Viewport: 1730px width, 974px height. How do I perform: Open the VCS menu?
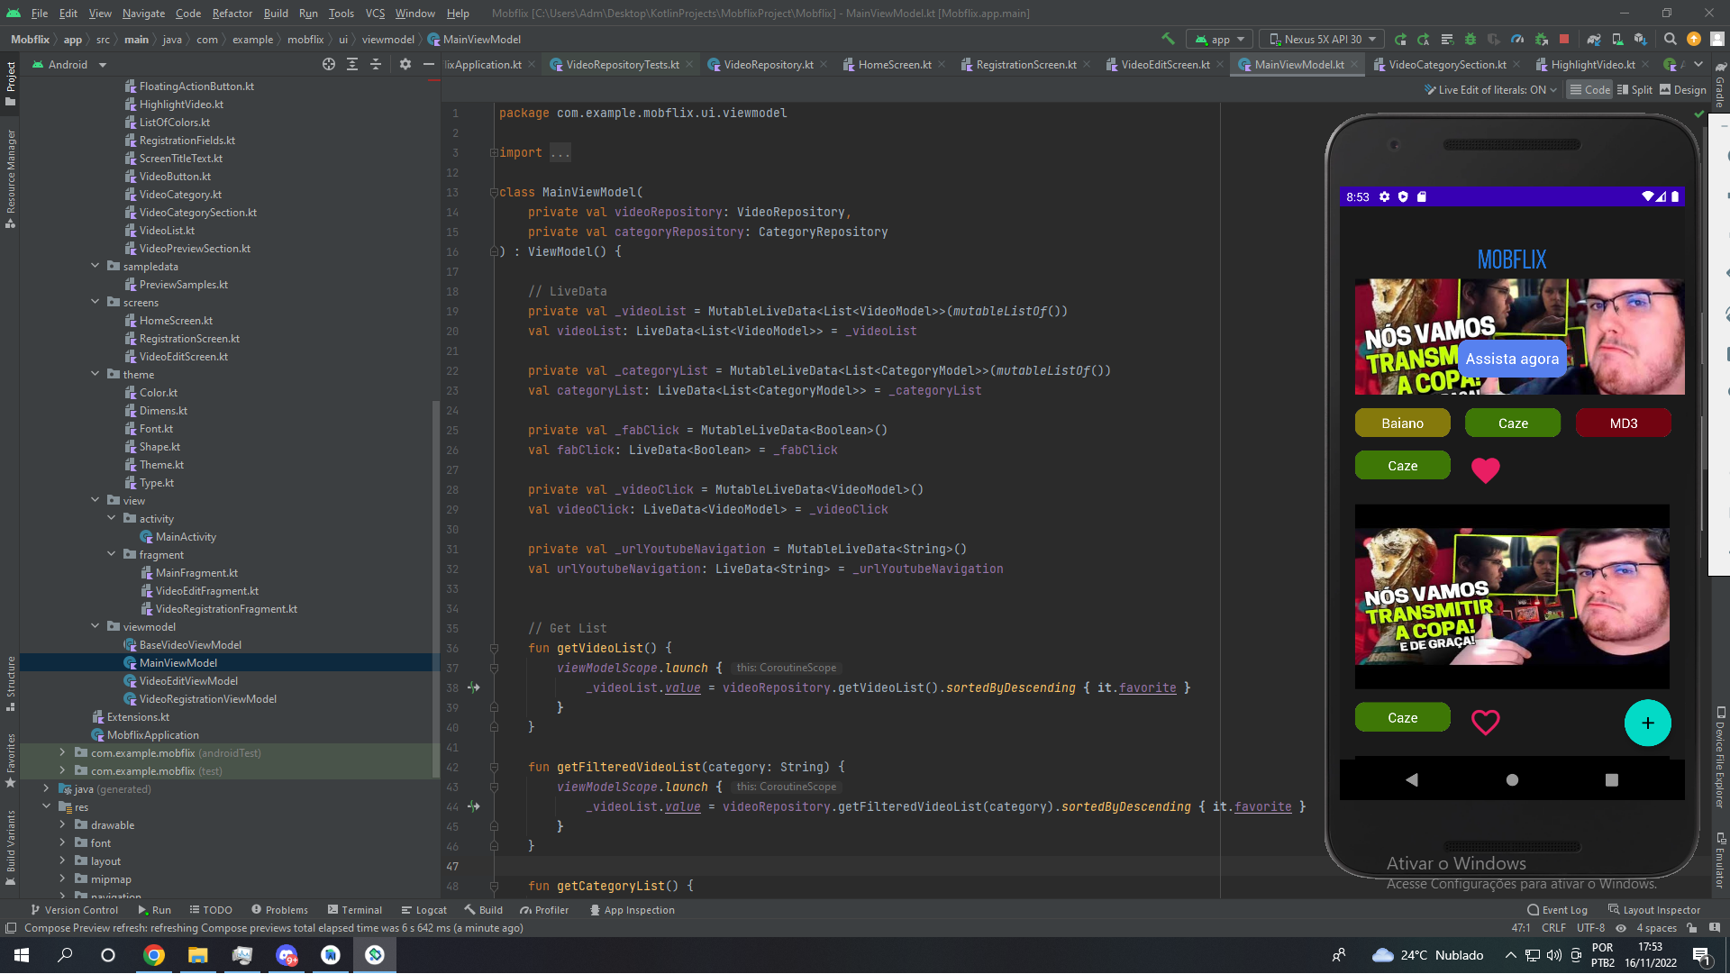click(x=375, y=14)
